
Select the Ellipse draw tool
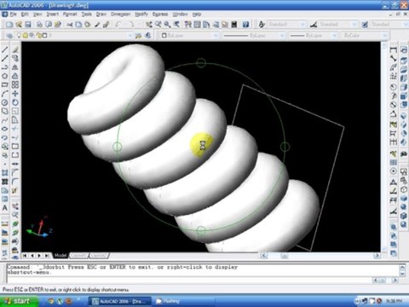coord(5,129)
